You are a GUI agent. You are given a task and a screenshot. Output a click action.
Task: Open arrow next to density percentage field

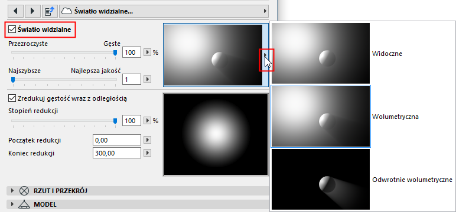point(148,52)
